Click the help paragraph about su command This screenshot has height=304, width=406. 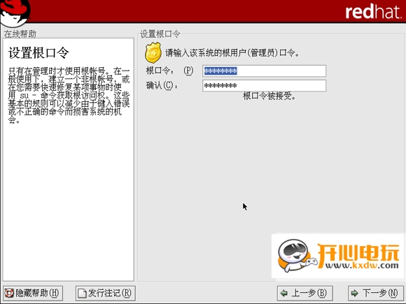[x=69, y=95]
